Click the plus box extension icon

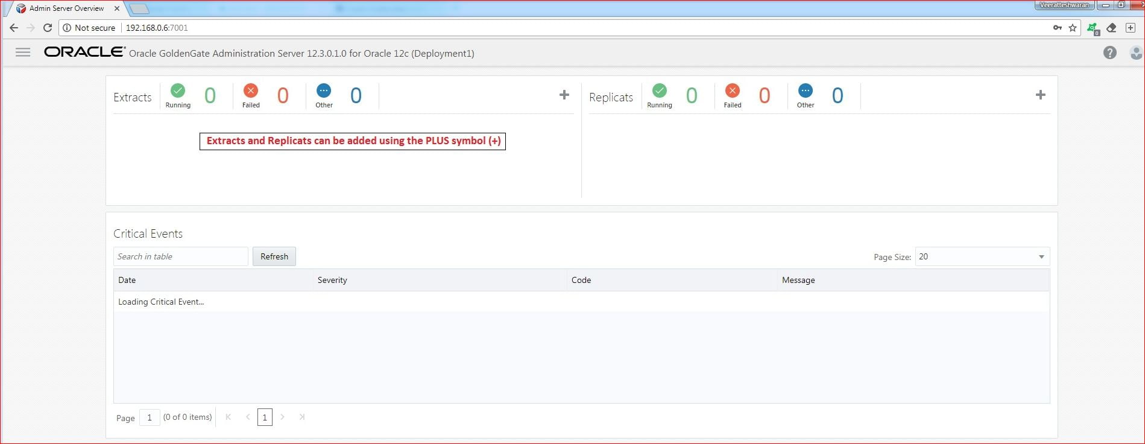click(x=1131, y=28)
